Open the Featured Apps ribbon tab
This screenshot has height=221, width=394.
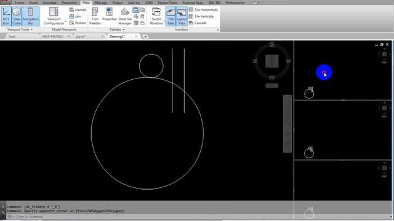tap(193, 2)
